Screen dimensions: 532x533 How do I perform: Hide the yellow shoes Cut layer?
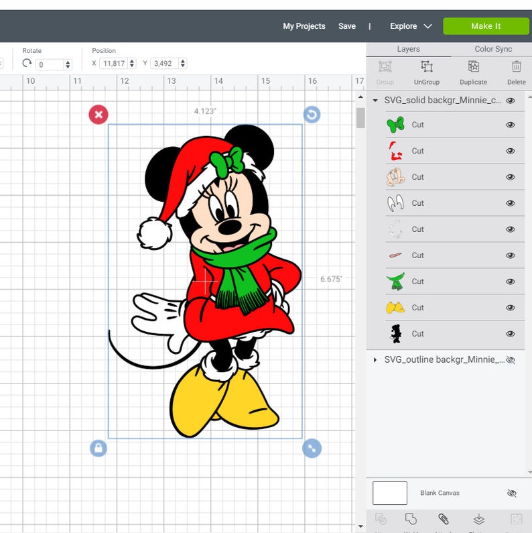pos(511,308)
